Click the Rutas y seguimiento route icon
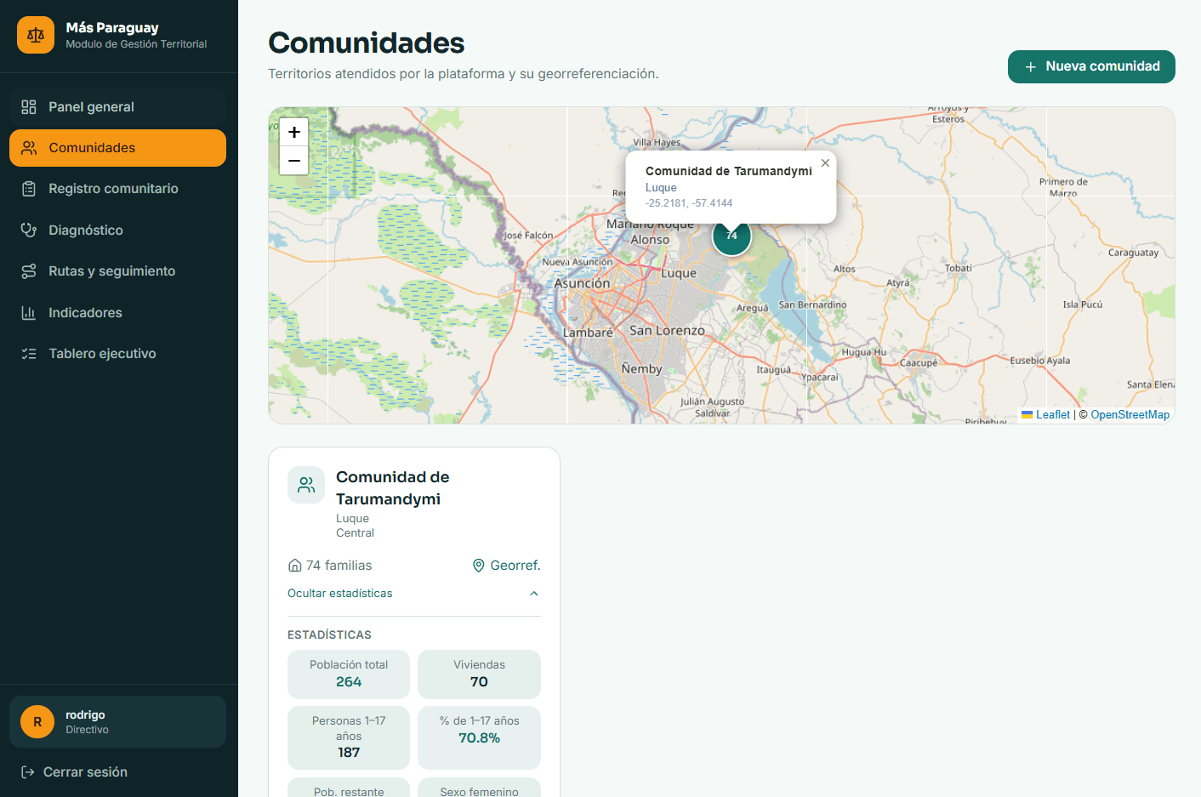Screen dimensions: 1201x797 tap(29, 271)
